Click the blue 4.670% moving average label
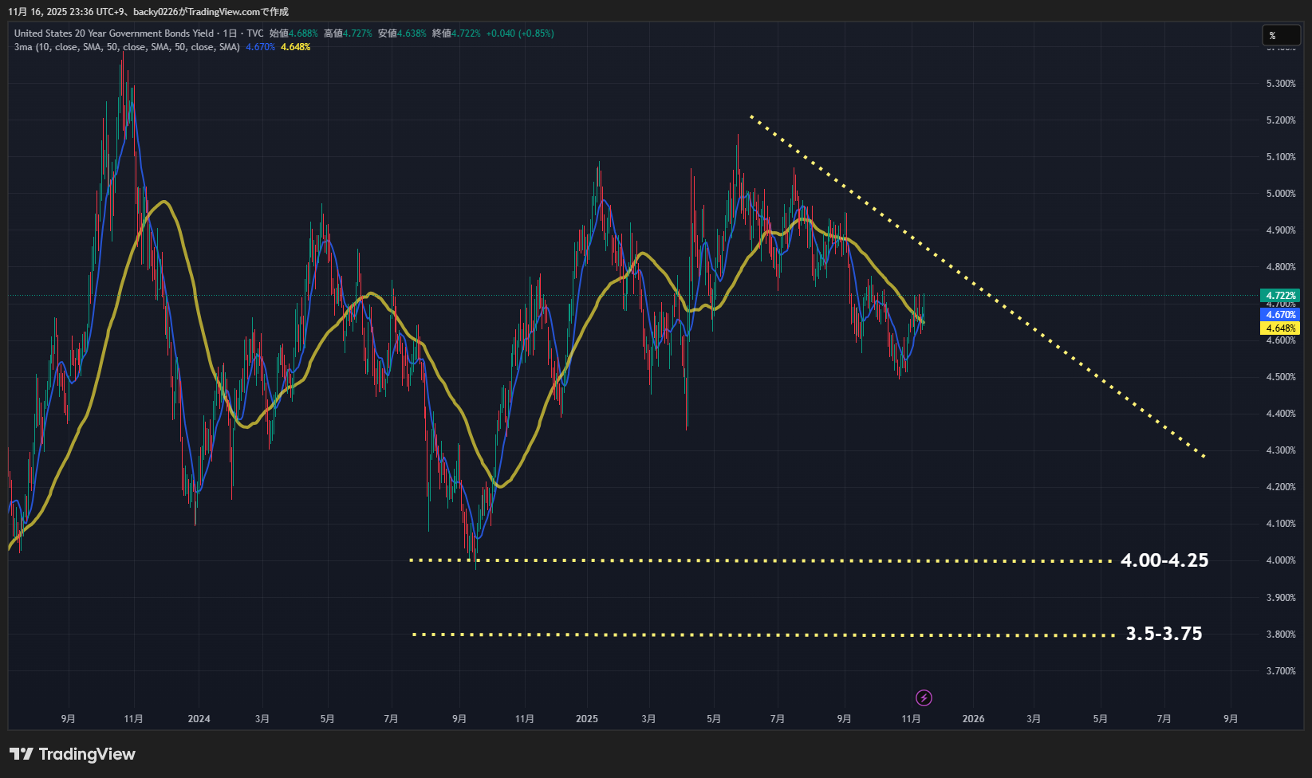 click(x=1280, y=315)
